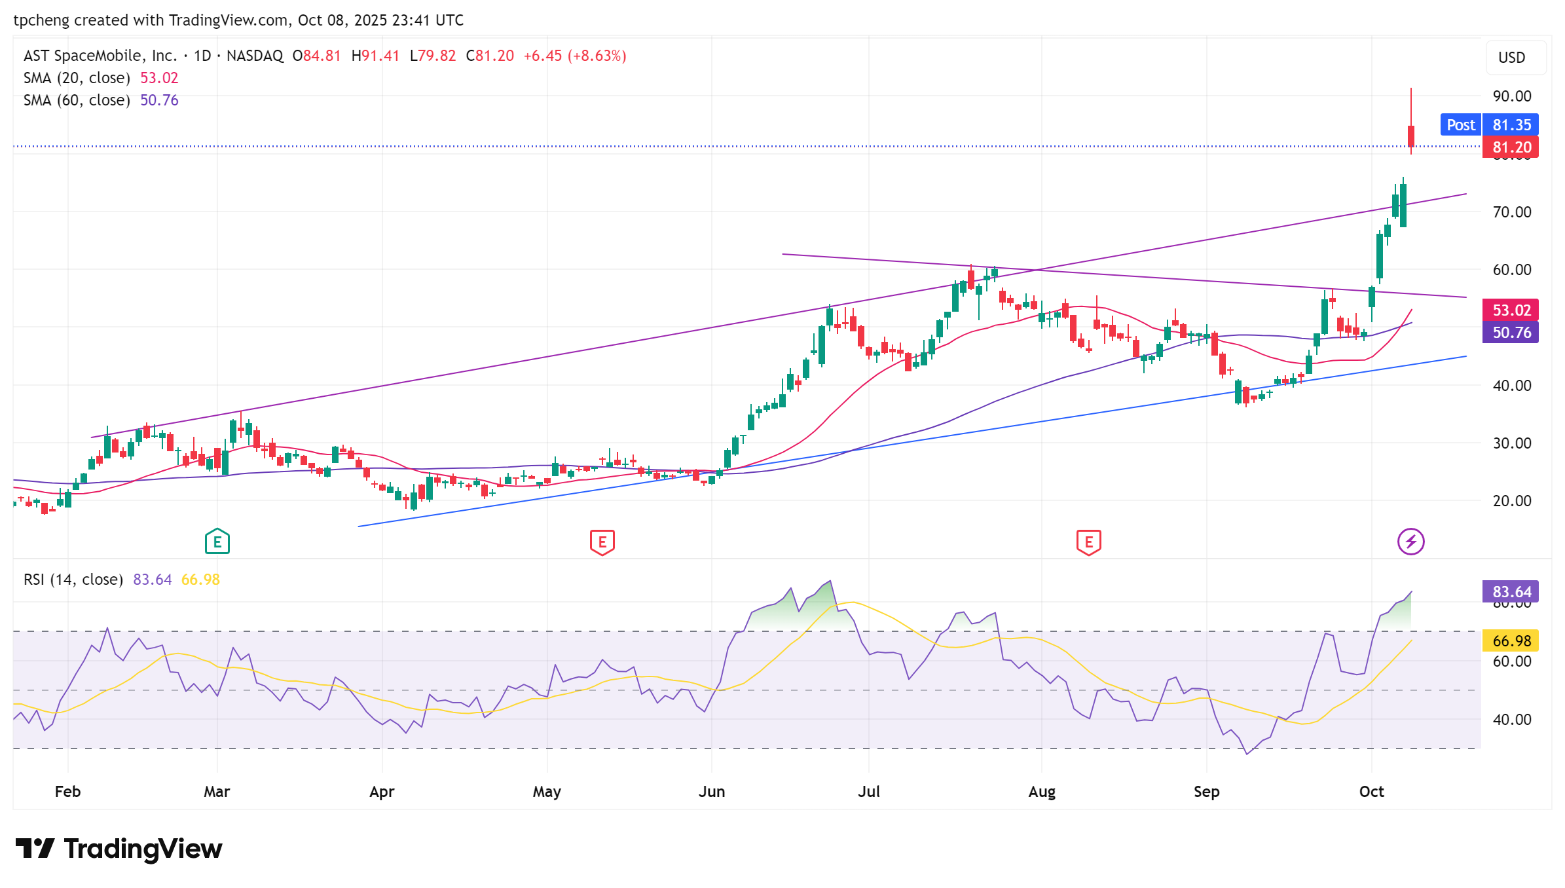This screenshot has height=888, width=1565.
Task: Click the yellow 66.98 RSI average tag
Action: pyautogui.click(x=1511, y=640)
